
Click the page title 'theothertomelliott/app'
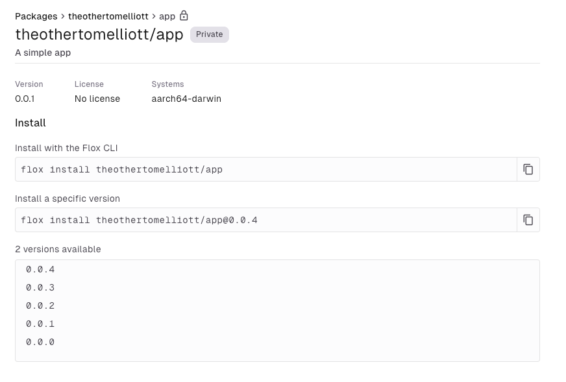pyautogui.click(x=99, y=34)
